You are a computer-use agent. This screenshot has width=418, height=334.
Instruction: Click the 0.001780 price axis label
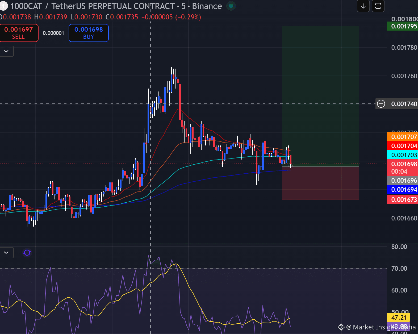click(x=404, y=48)
